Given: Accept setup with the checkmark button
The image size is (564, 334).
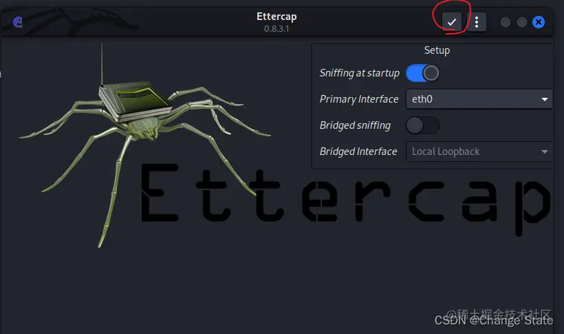Looking at the screenshot, I should click(x=451, y=22).
